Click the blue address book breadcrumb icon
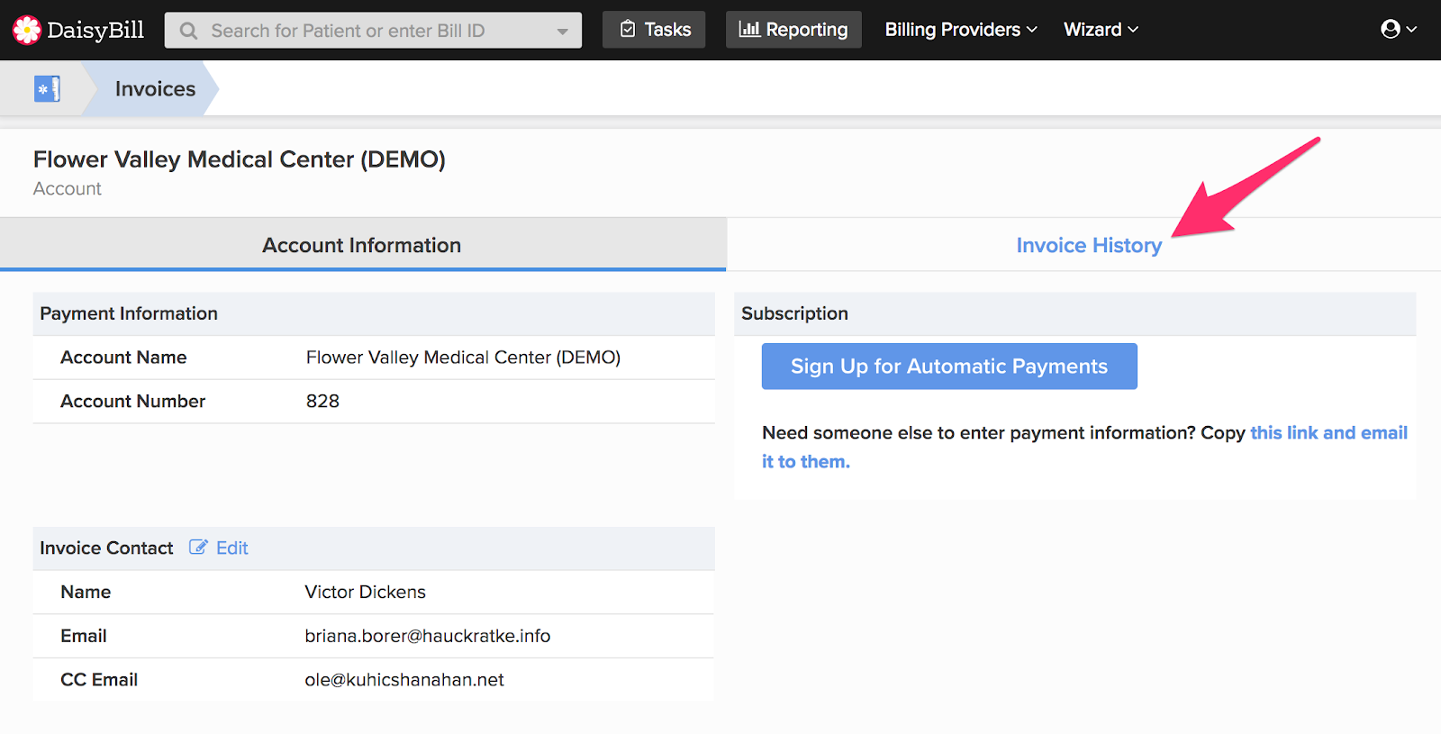Viewport: 1441px width, 734px height. coord(47,88)
